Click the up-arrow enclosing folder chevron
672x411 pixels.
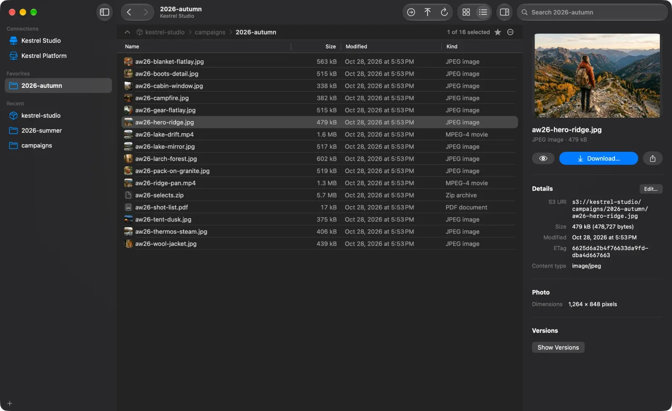pos(127,32)
